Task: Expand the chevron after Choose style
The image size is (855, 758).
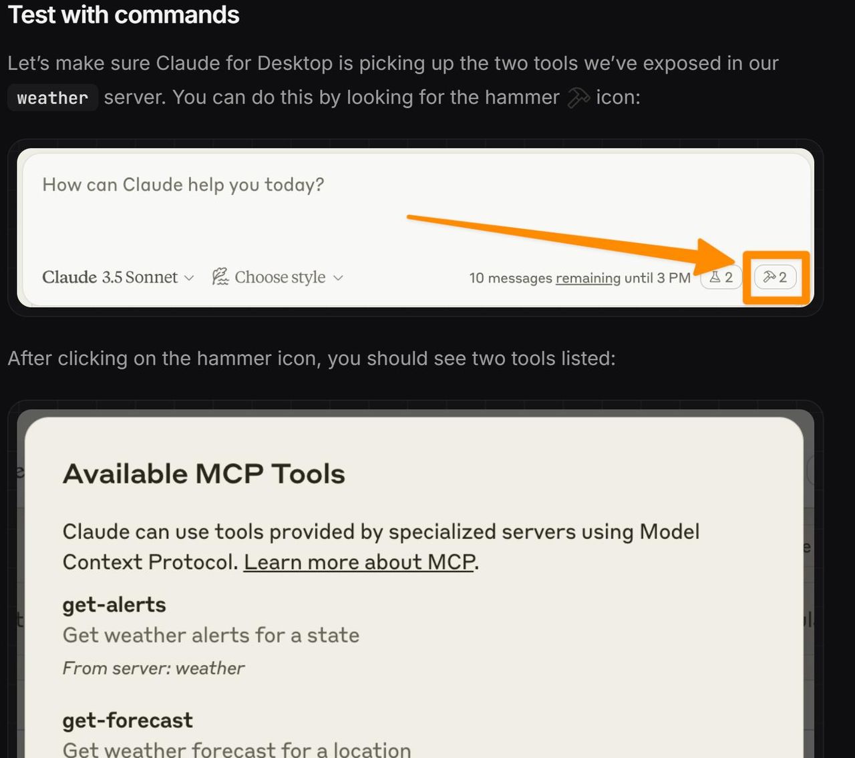Action: [338, 278]
